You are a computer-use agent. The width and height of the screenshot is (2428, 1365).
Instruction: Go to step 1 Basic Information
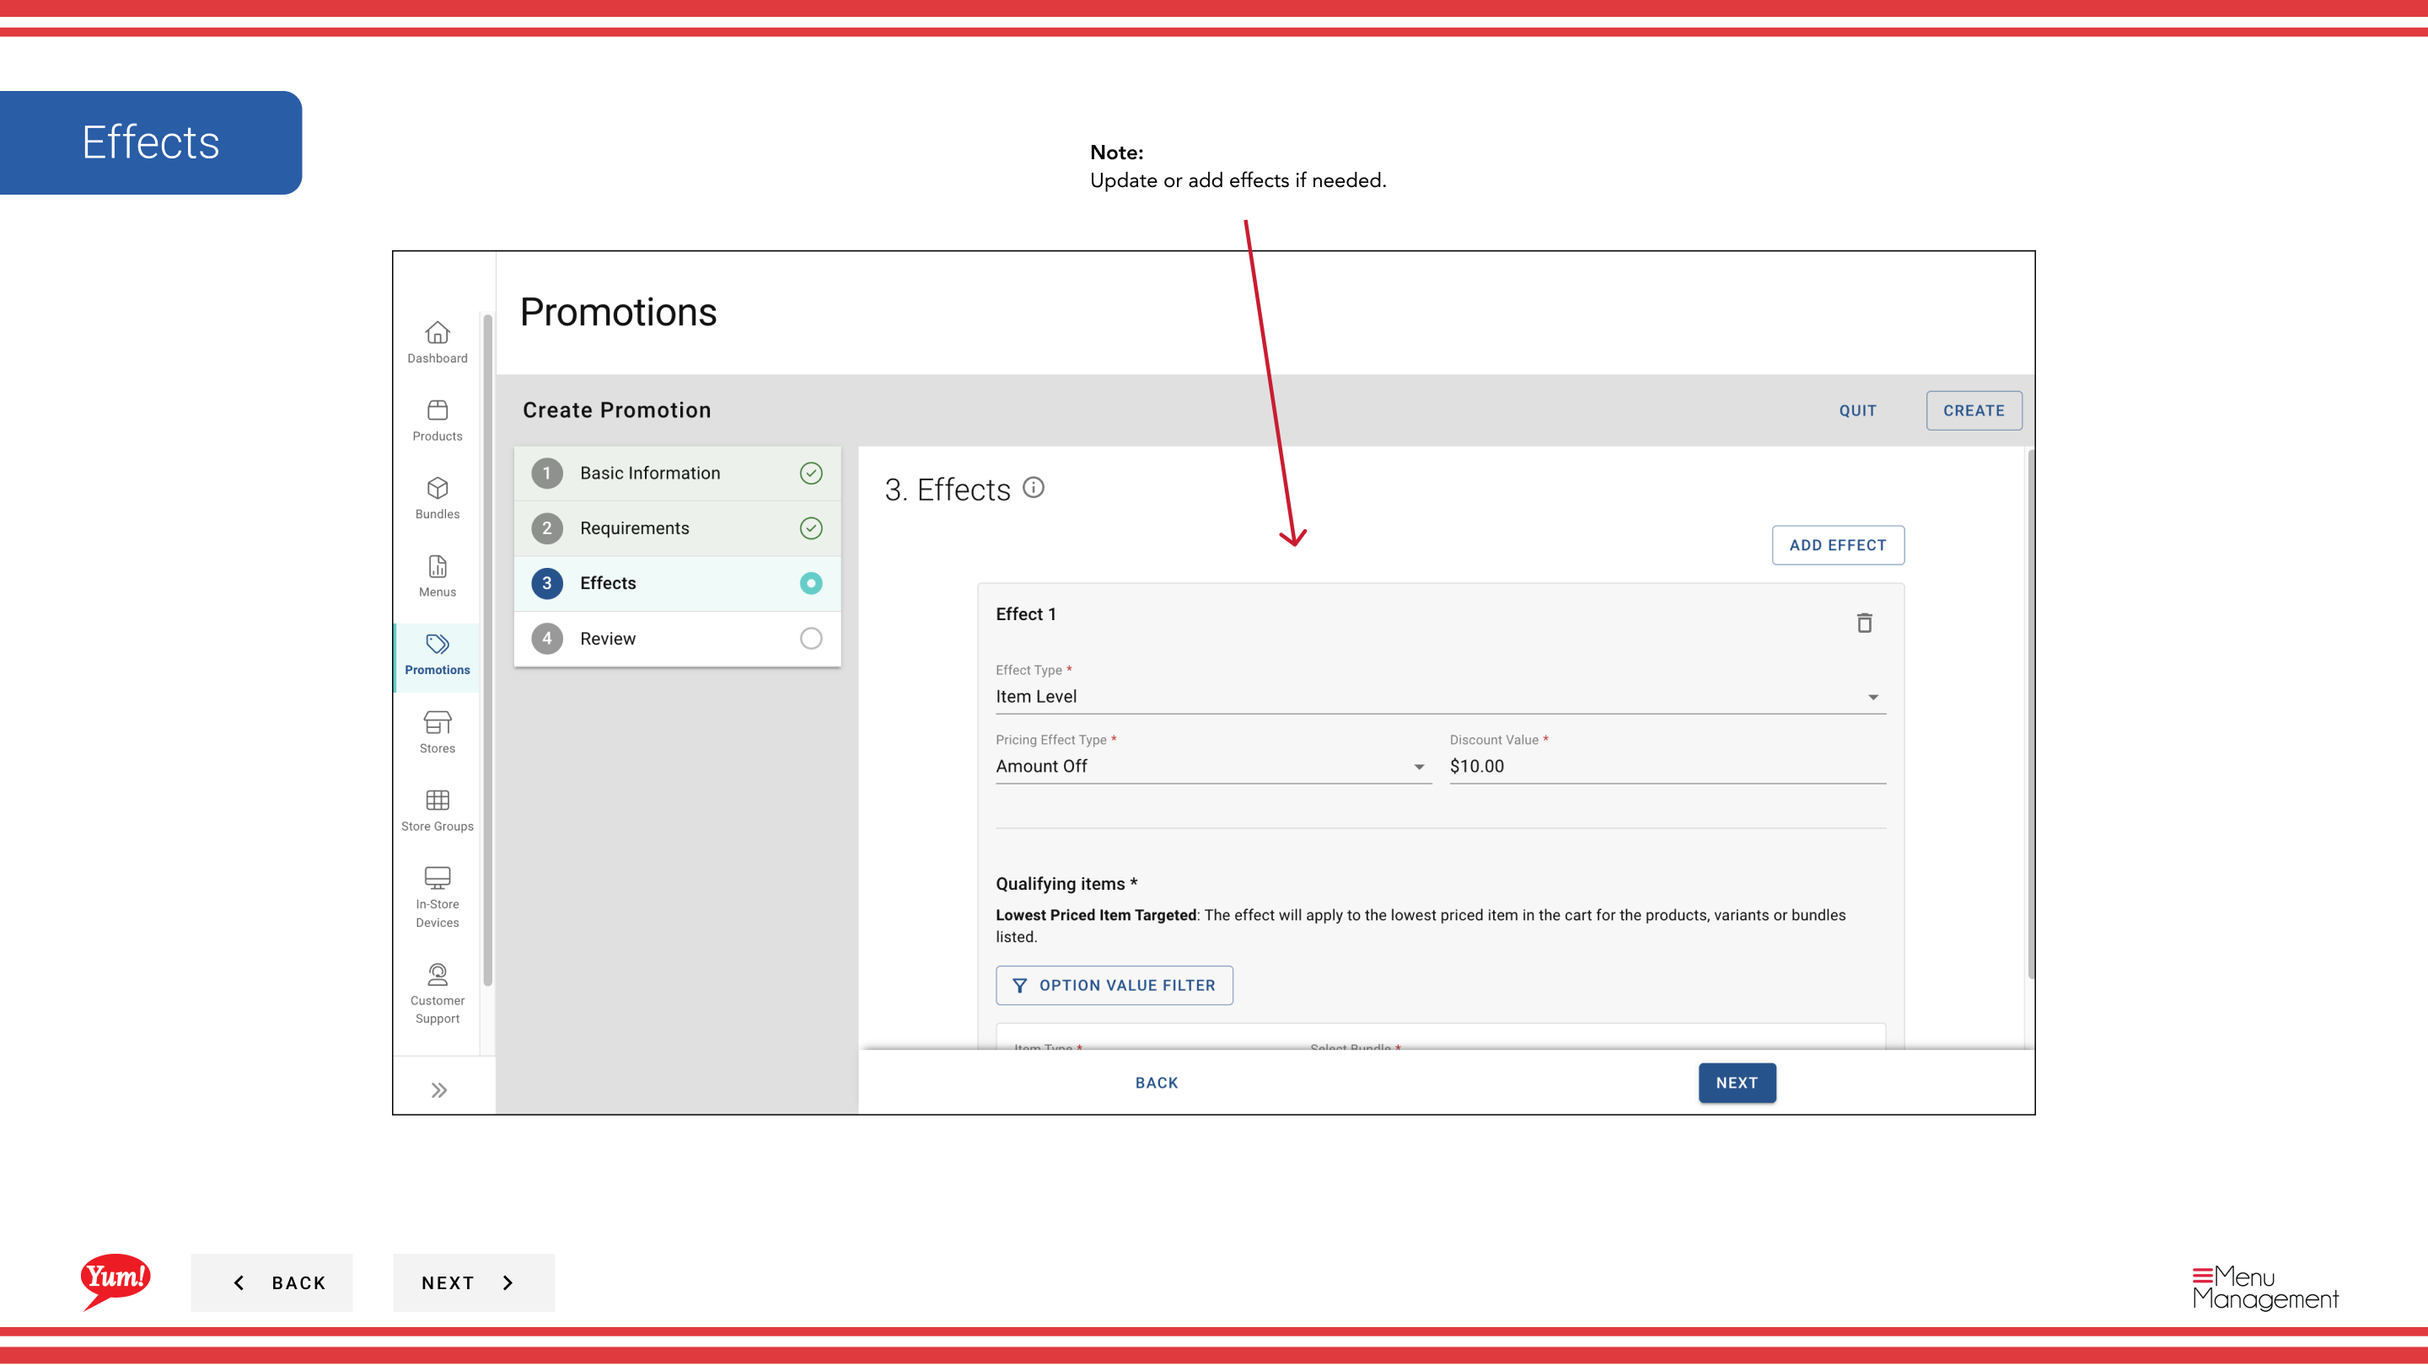click(x=677, y=473)
